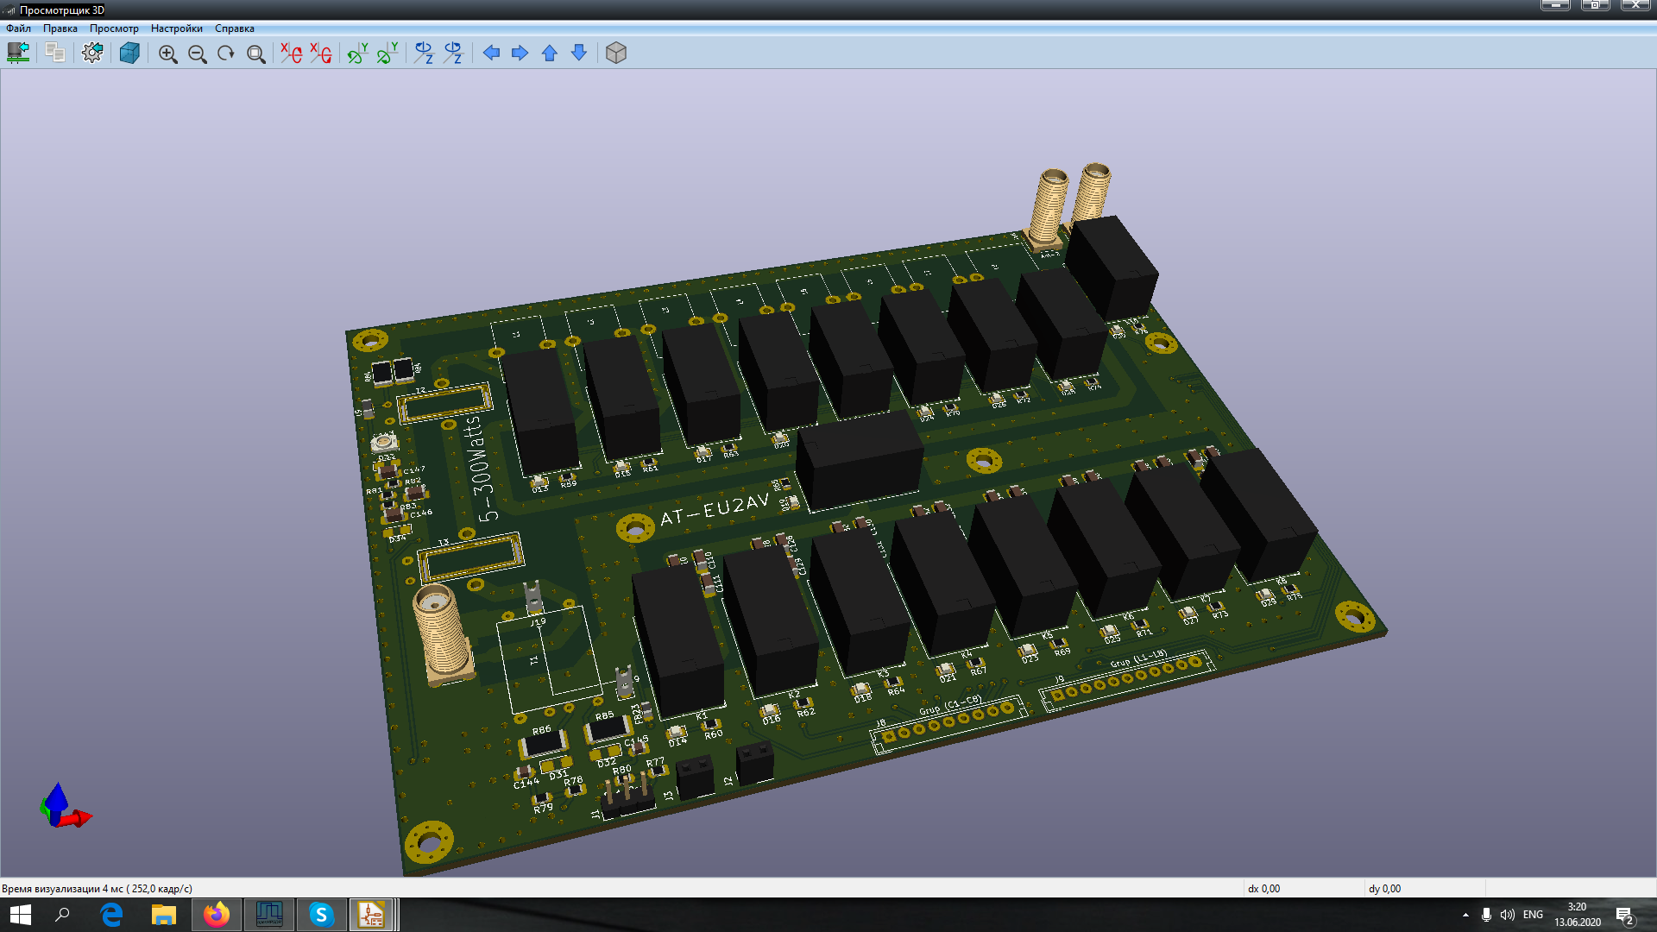Toggle raytracing render cube icon

coord(129,54)
